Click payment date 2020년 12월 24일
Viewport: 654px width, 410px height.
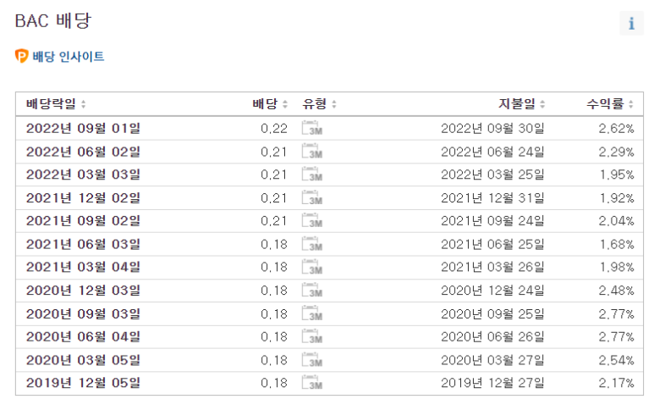(x=492, y=291)
